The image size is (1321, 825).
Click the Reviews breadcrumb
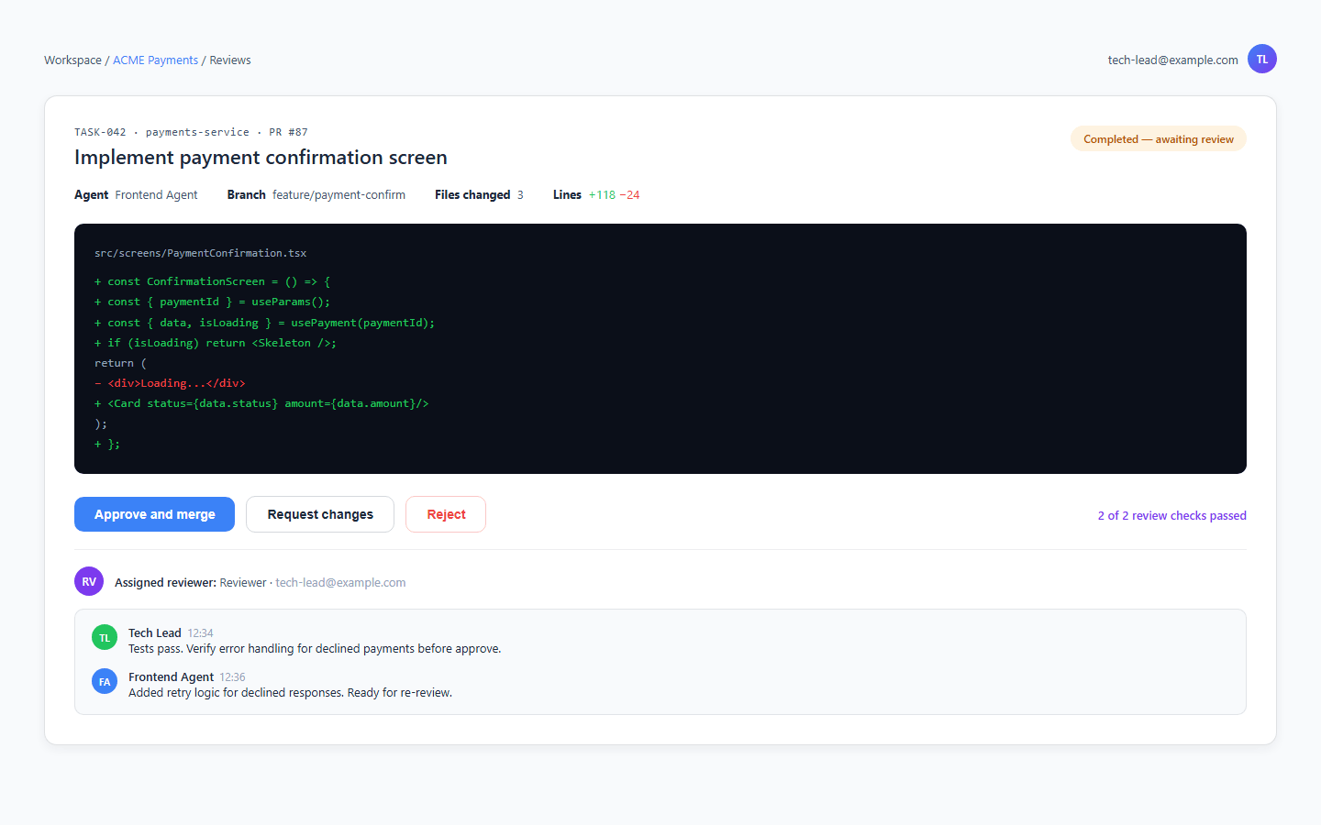coord(230,60)
